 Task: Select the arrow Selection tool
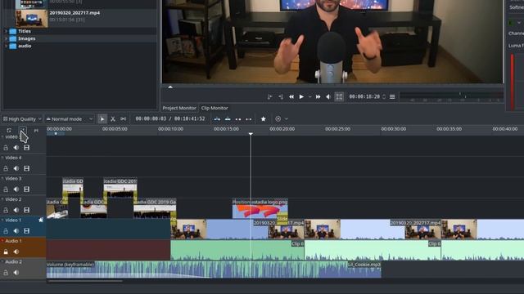click(x=102, y=119)
